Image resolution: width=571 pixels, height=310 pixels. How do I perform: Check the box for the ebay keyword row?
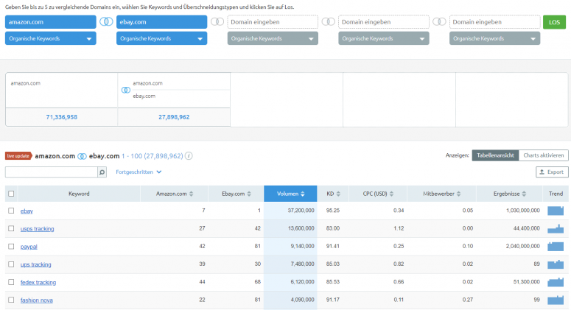point(11,211)
